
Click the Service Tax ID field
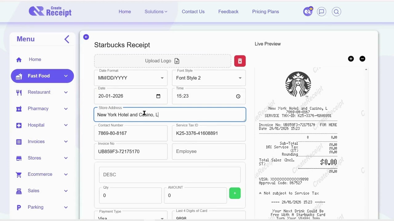[209, 133]
